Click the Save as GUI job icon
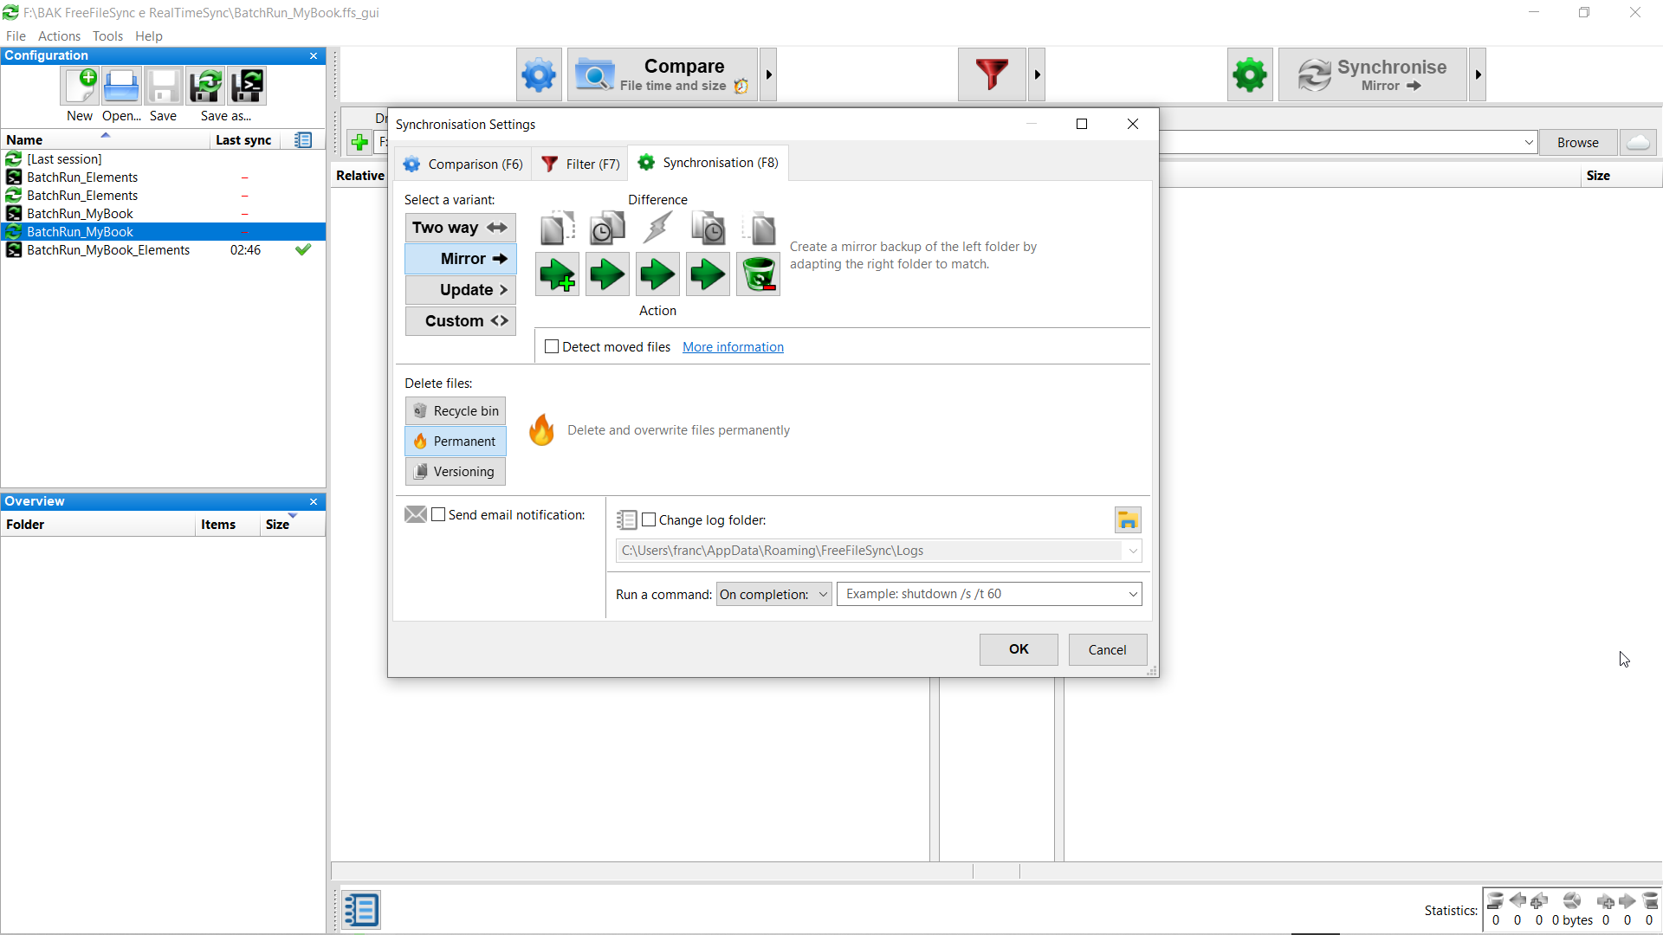Viewport: 1663px width, 935px height. [205, 87]
